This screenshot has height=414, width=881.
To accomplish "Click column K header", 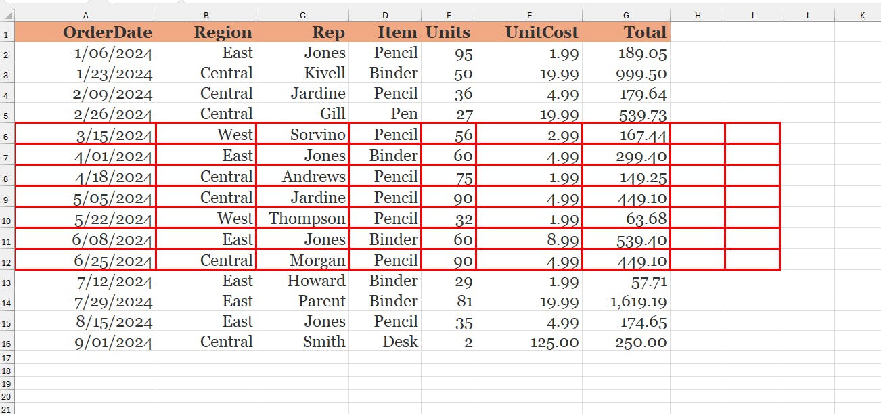I will click(x=861, y=15).
